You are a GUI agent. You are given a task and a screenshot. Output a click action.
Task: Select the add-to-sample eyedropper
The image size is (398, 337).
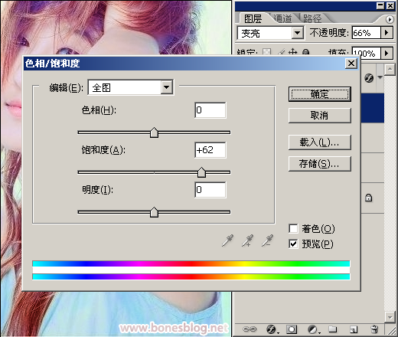[247, 240]
